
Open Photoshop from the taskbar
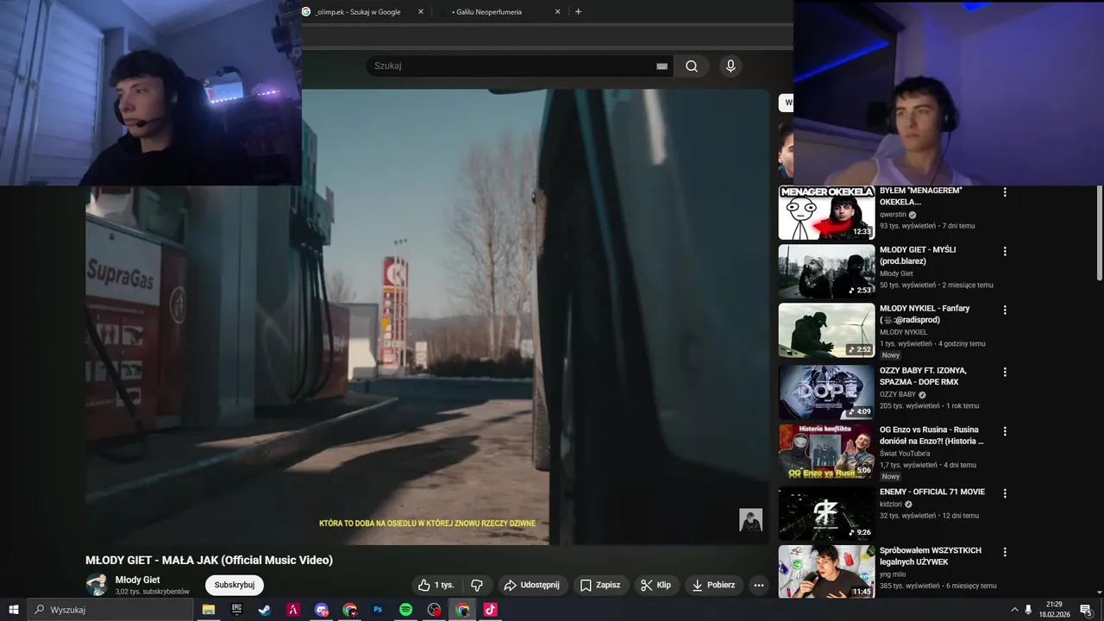[x=378, y=610]
